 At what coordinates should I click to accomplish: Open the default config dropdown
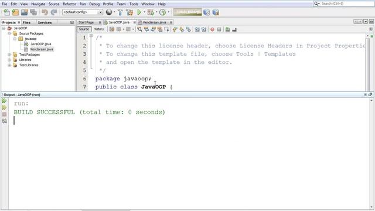pyautogui.click(x=101, y=12)
